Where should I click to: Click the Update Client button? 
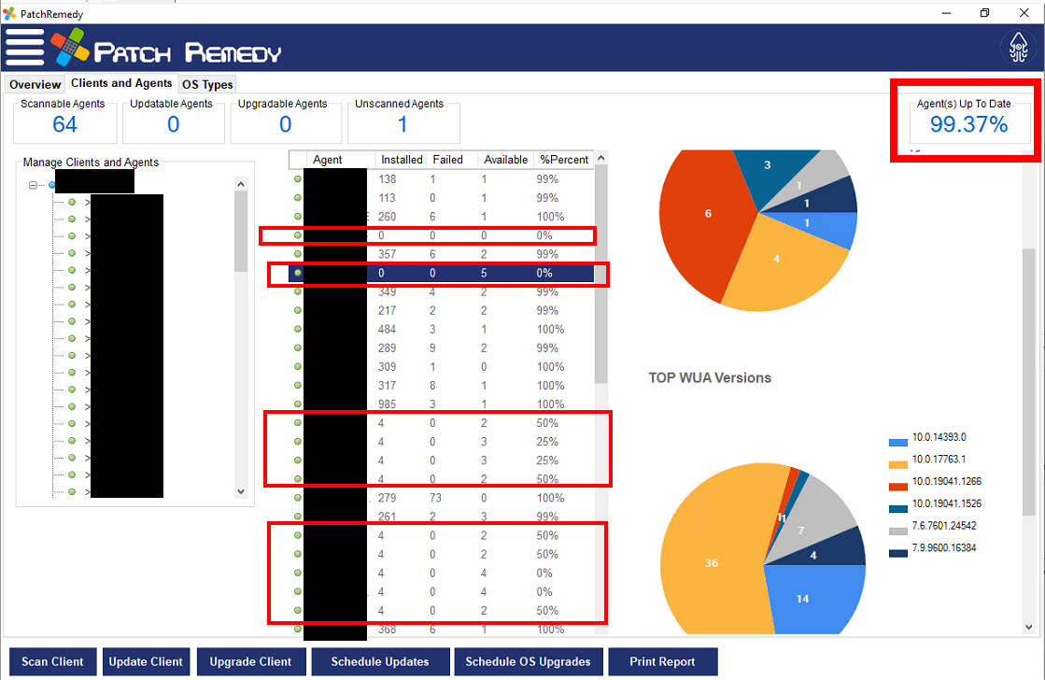146,662
